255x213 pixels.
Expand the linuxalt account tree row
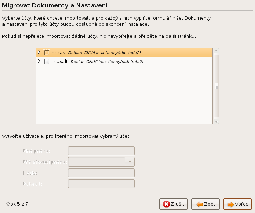pos(39,61)
